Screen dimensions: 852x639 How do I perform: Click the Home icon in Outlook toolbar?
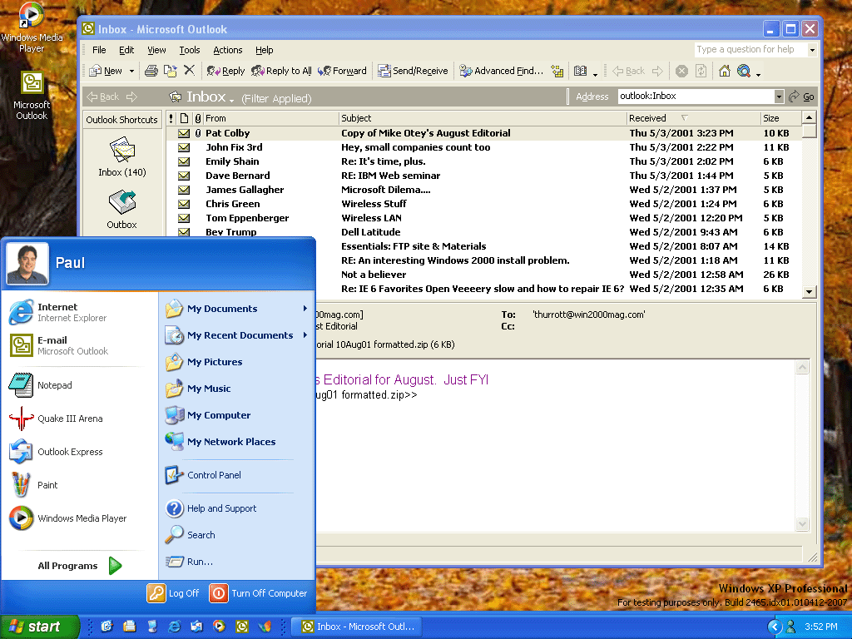click(x=724, y=71)
